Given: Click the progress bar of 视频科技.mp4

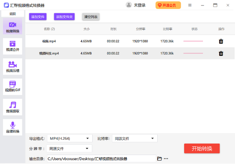Looking at the screenshot, I should click(193, 53).
